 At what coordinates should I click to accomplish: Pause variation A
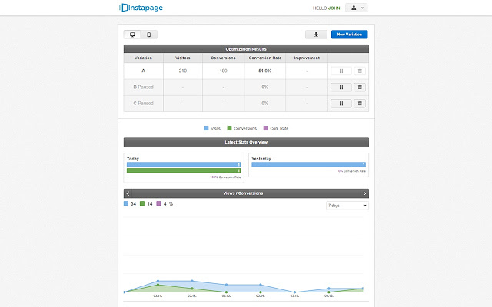pyautogui.click(x=341, y=71)
